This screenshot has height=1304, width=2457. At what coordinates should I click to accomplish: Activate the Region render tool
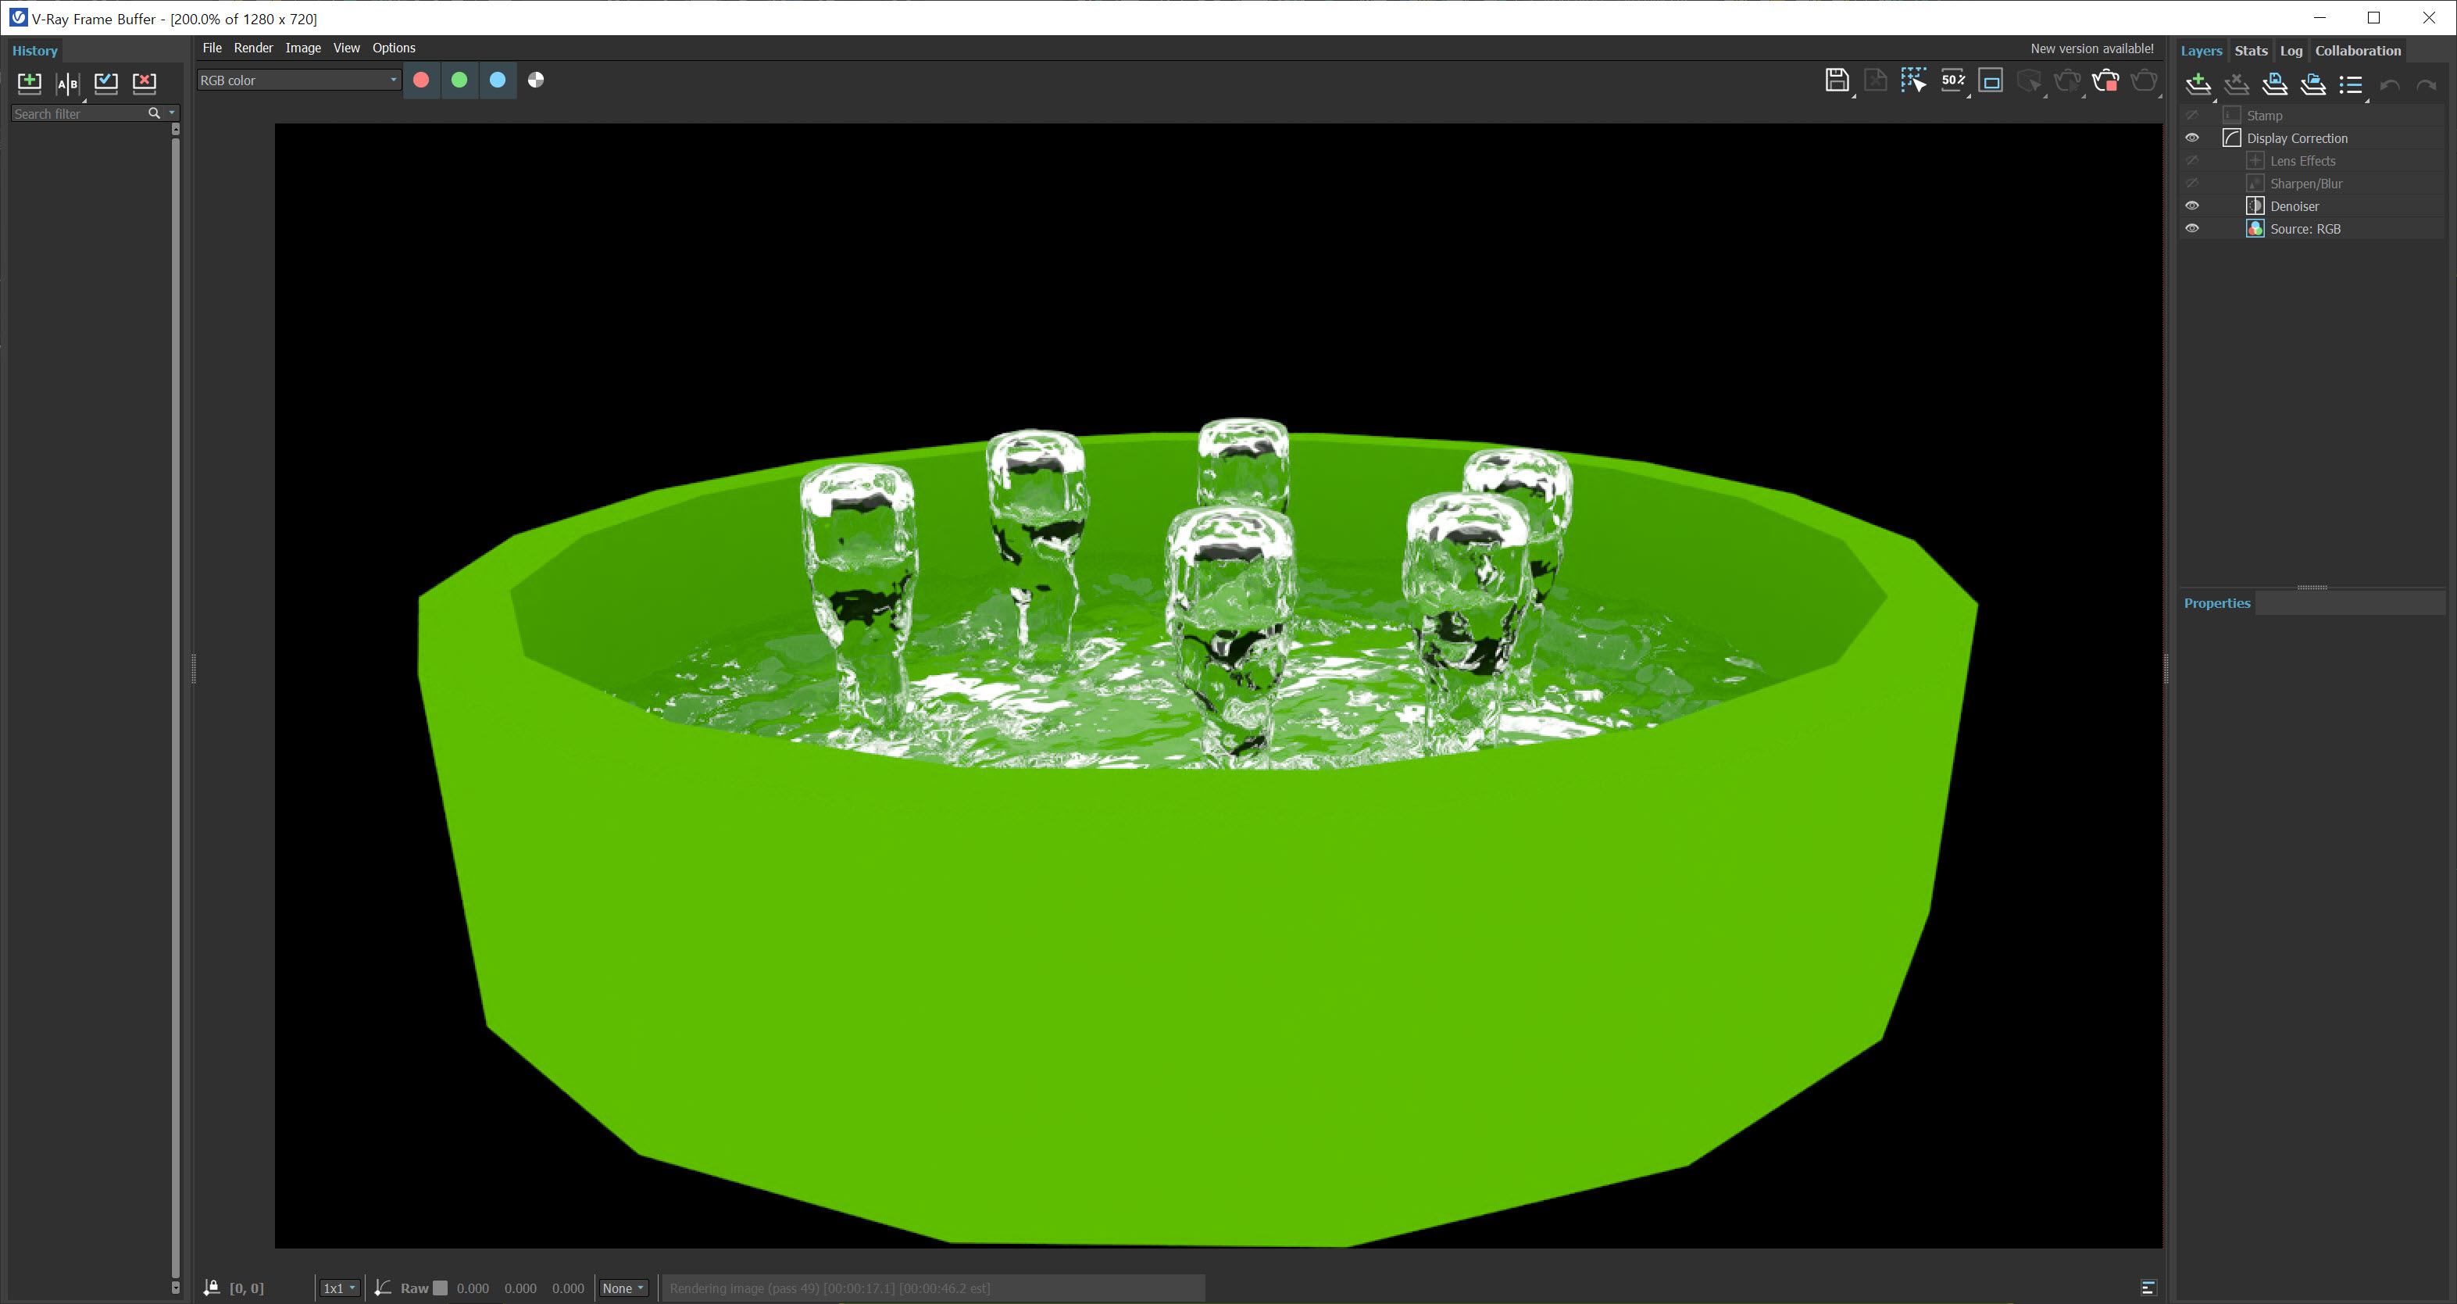coord(1912,81)
